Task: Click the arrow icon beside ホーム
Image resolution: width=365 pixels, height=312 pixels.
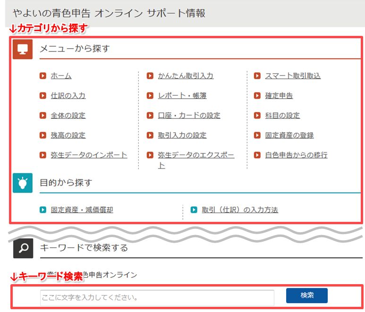Action: tap(43, 76)
